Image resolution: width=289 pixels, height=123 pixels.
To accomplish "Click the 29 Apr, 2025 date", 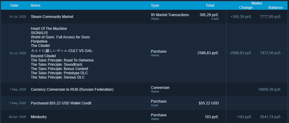I will [17, 117].
